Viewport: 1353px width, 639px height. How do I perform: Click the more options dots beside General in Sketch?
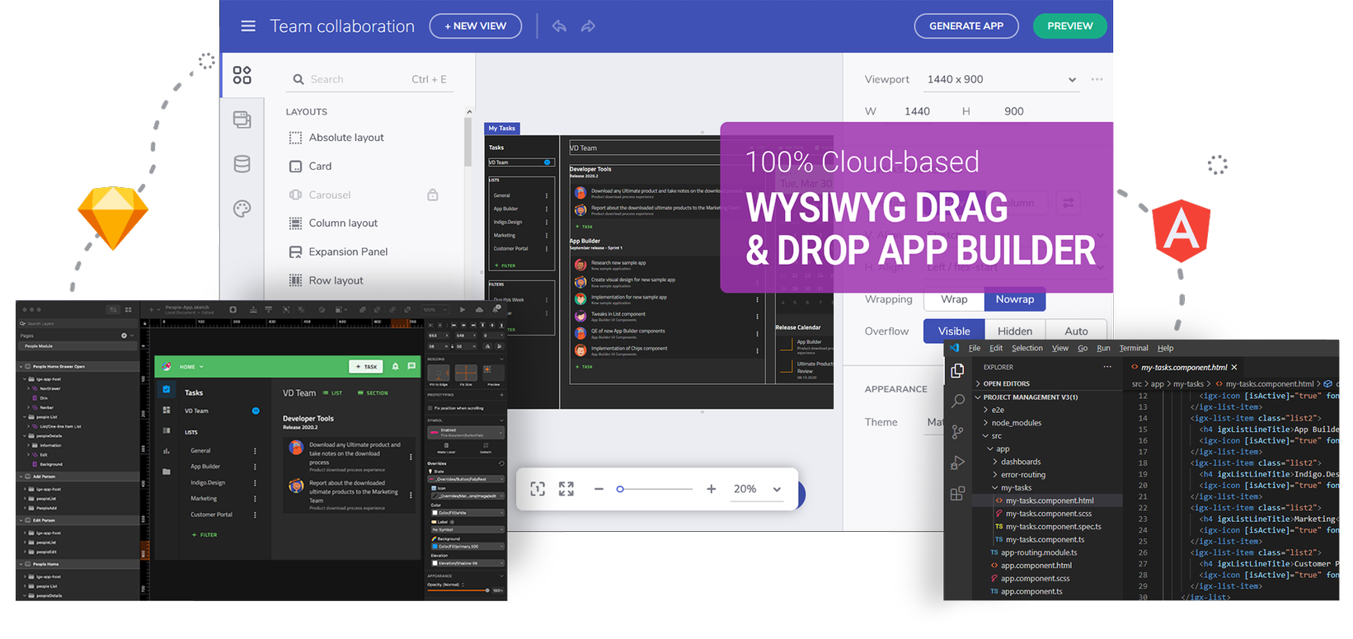[255, 451]
